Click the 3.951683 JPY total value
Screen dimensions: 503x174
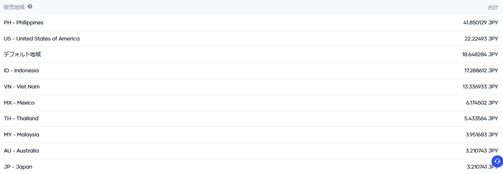[482, 134]
